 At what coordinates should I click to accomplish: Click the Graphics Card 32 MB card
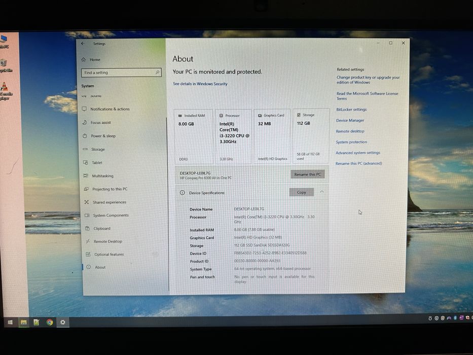pos(273,136)
